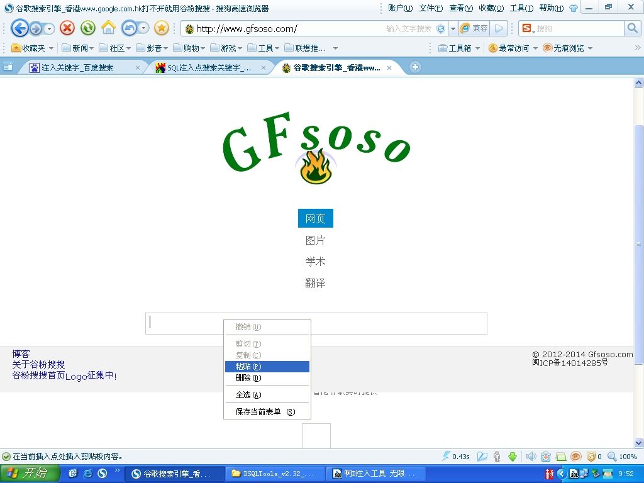
Task: Open the Windows 开始 start button
Action: pos(30,474)
